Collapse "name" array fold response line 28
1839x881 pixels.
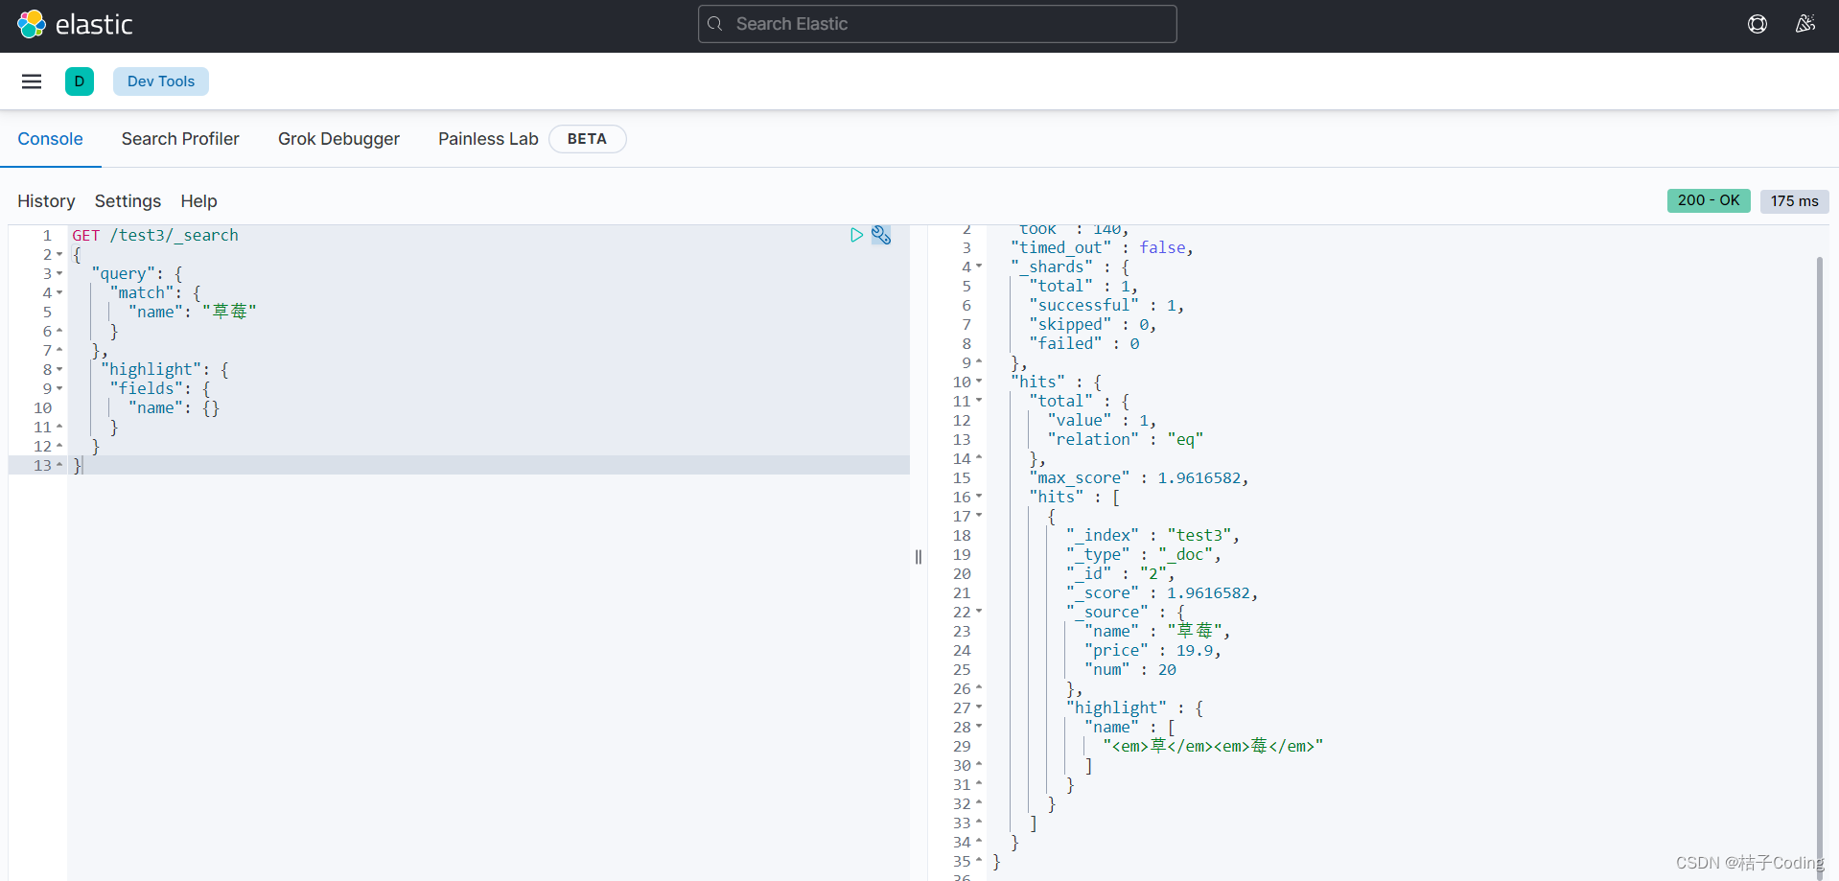[x=979, y=727]
